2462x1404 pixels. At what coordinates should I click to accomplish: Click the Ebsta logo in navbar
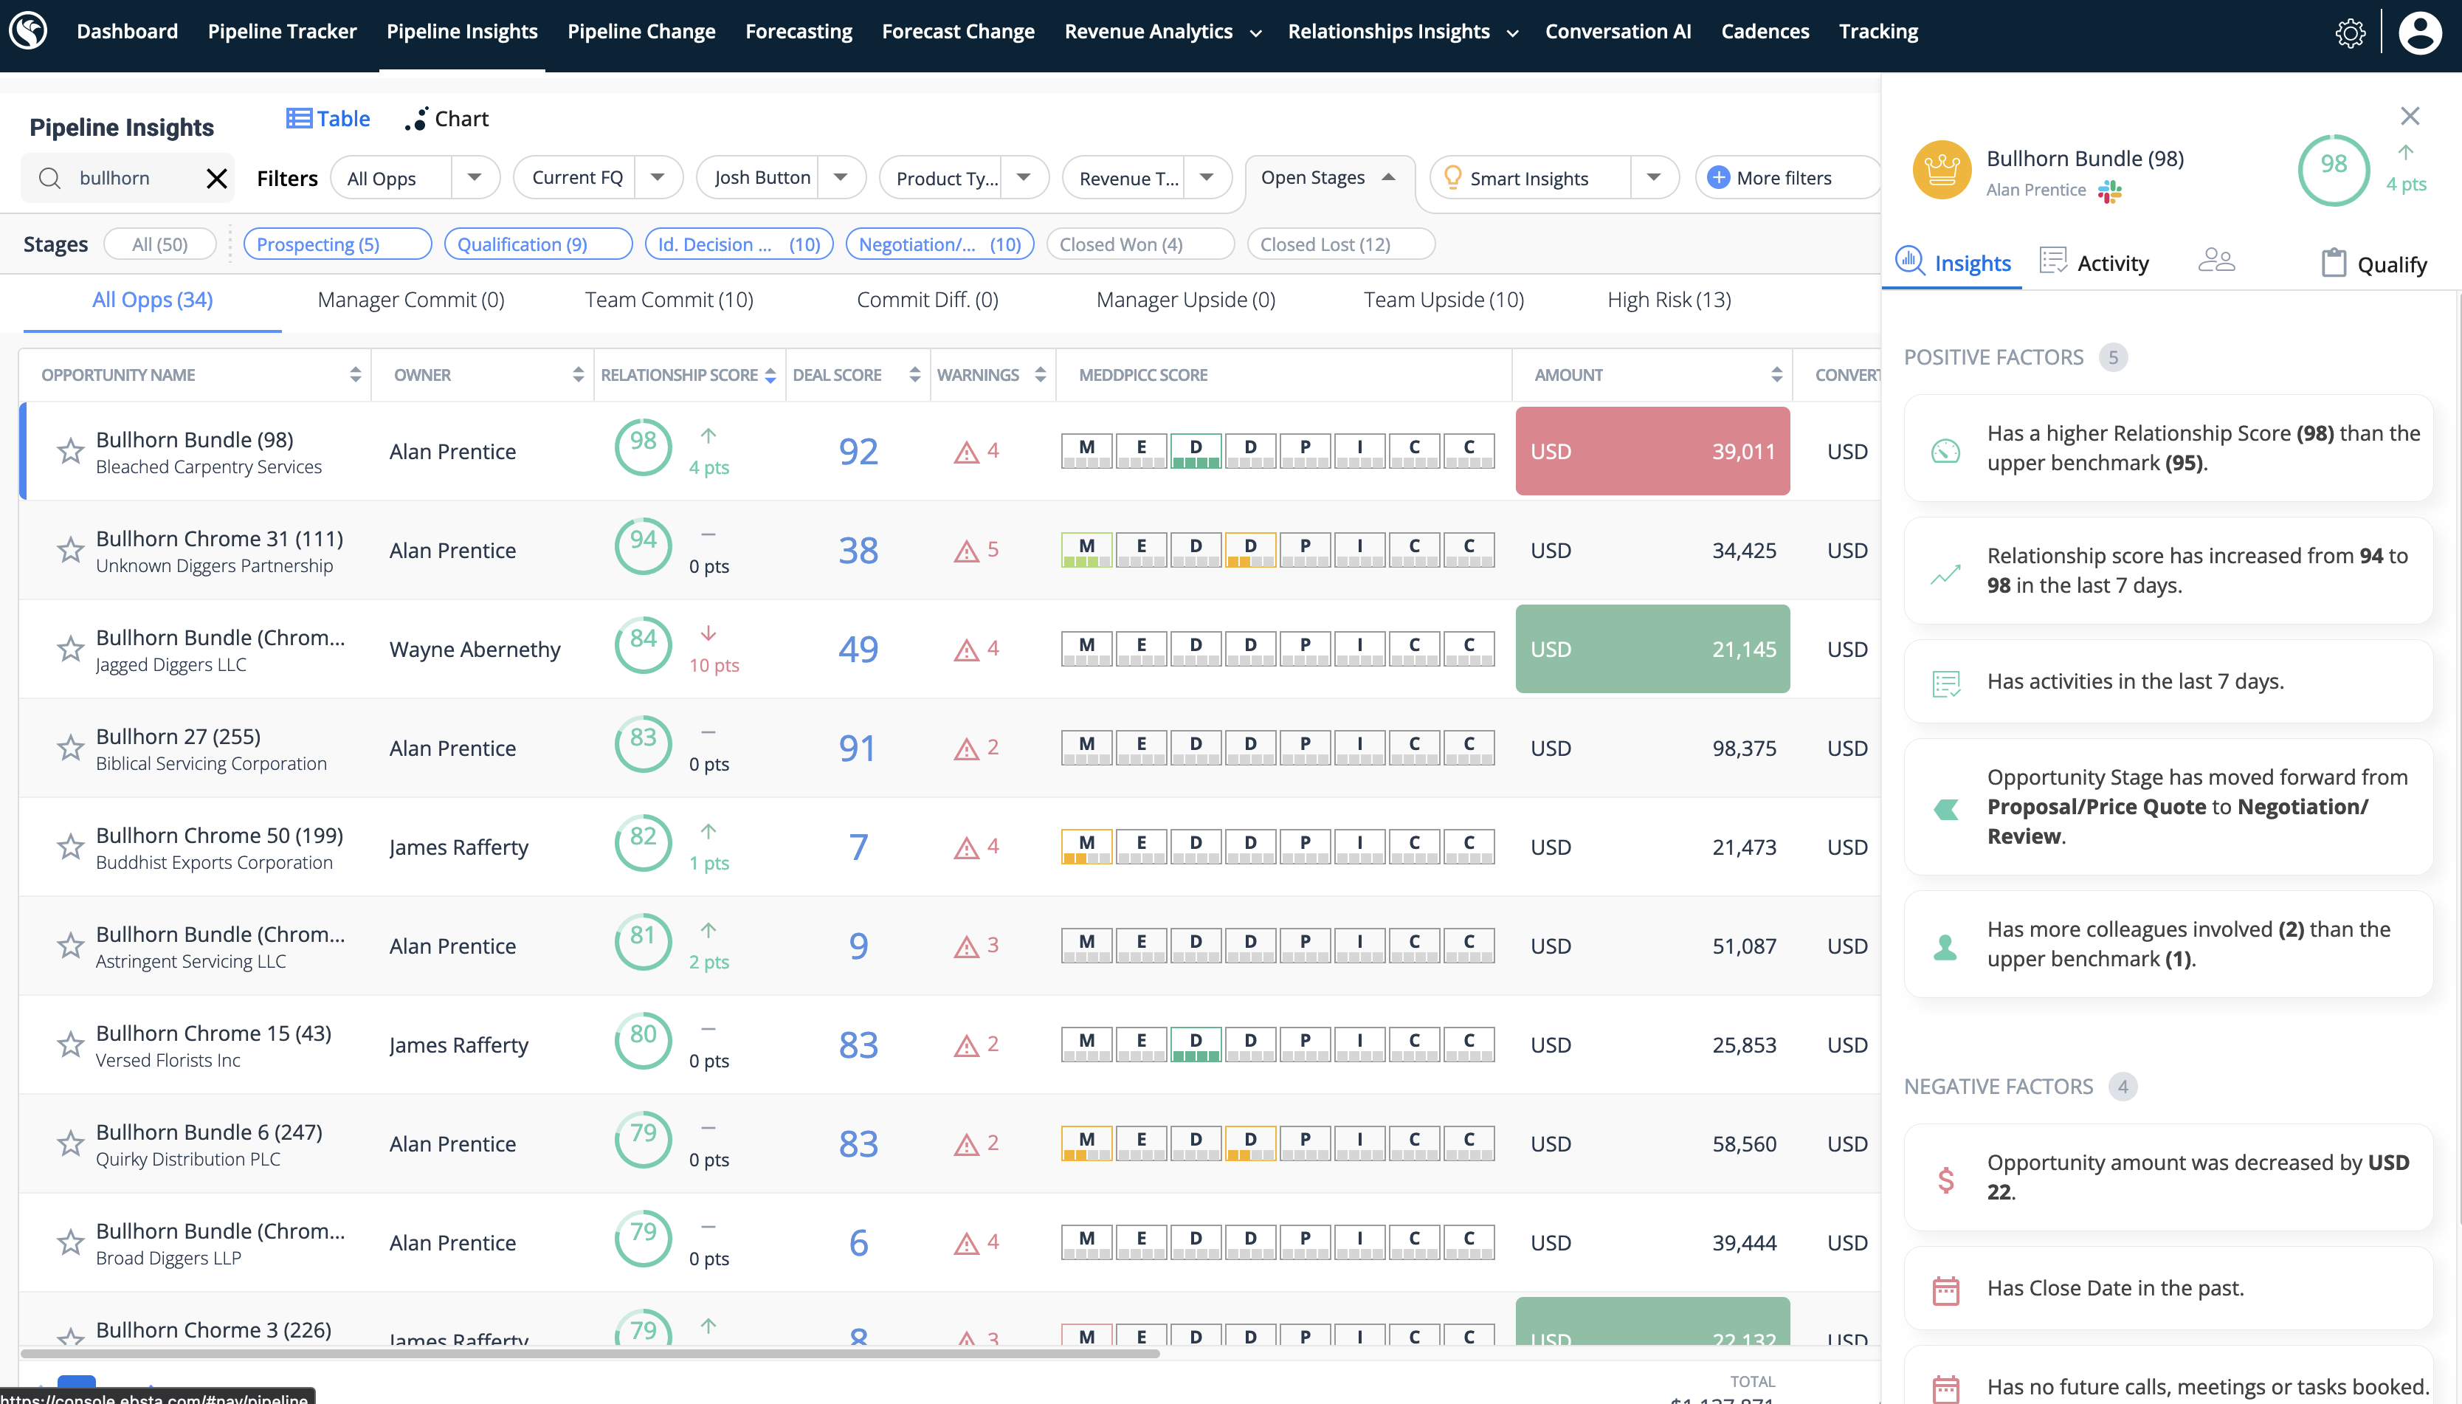[28, 31]
